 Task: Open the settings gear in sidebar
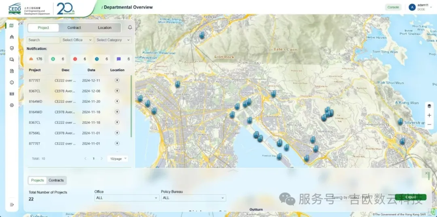click(x=12, y=105)
